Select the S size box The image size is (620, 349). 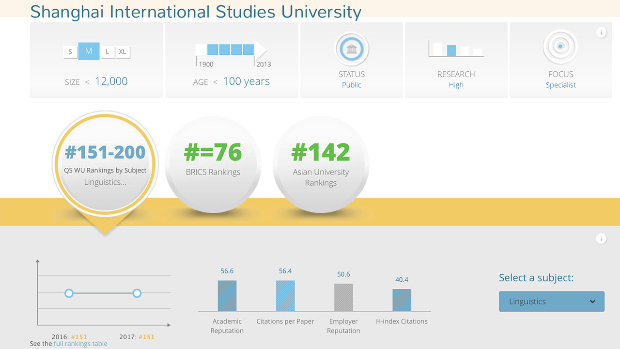[70, 52]
